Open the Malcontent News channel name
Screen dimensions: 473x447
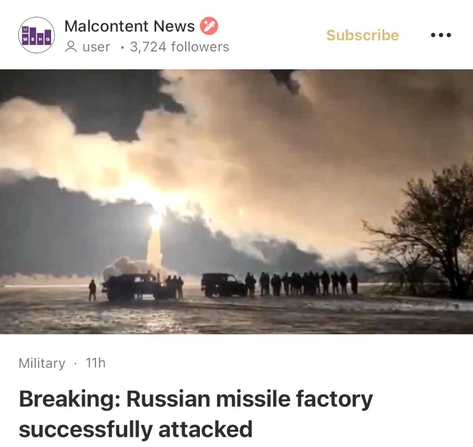129,26
